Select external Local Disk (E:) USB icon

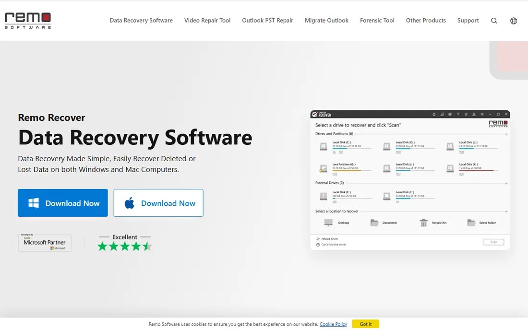(x=323, y=196)
